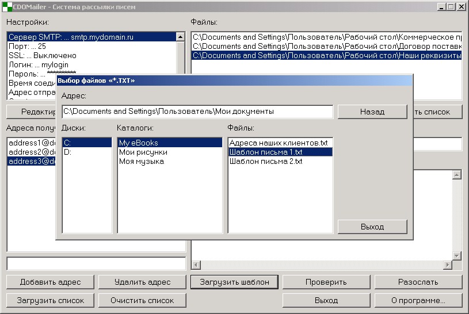Select the My eBooks folder
The image size is (469, 314).
[x=170, y=143]
